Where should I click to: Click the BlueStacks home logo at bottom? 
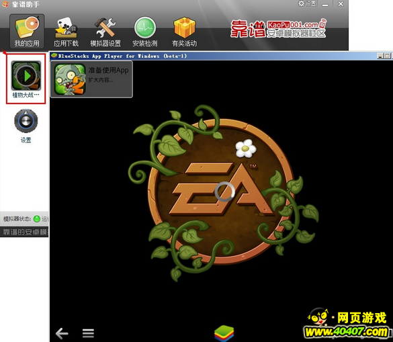coord(224,333)
